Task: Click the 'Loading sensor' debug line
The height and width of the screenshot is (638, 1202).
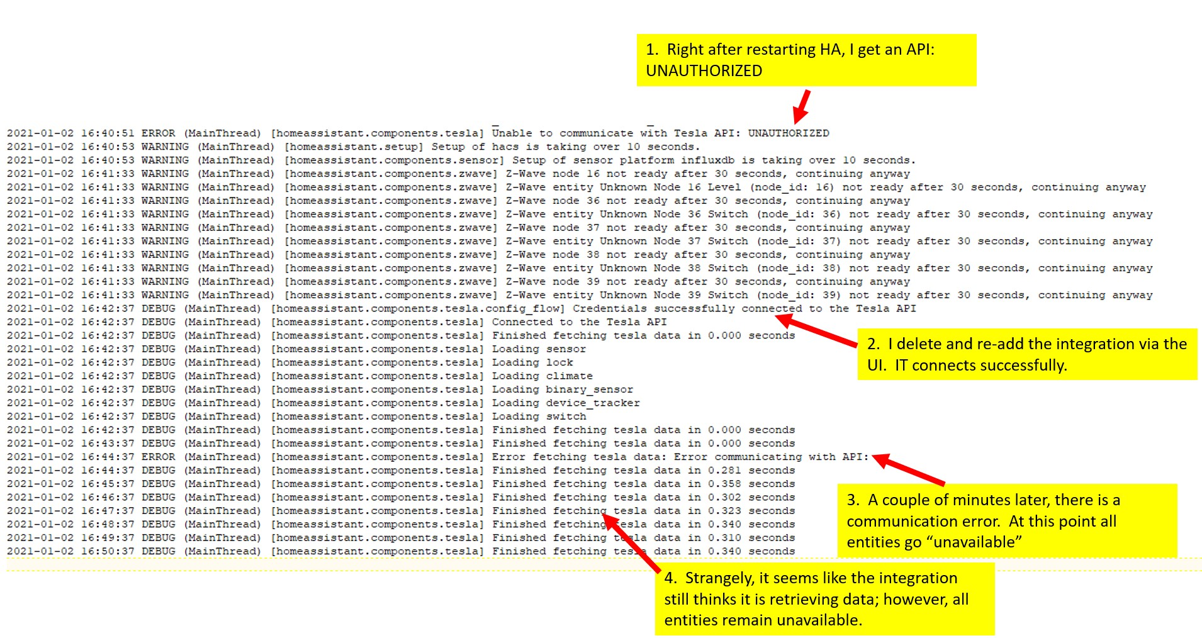Action: [x=296, y=349]
